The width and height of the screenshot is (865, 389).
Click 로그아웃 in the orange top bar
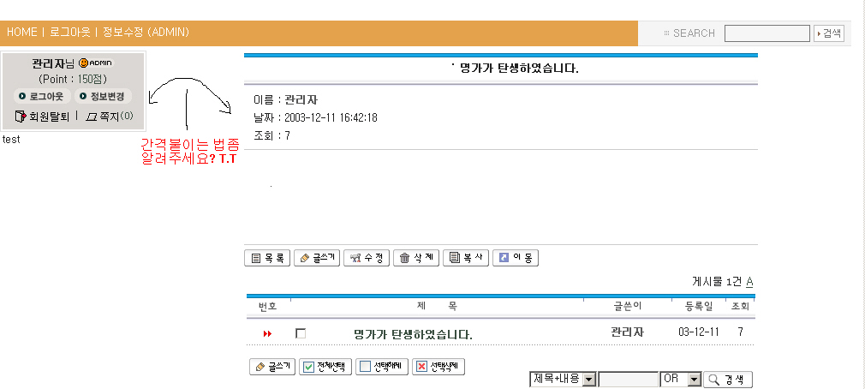(x=70, y=32)
